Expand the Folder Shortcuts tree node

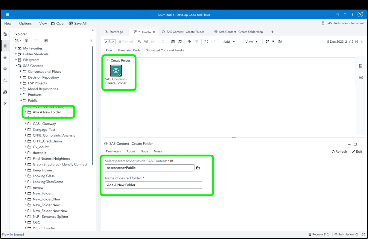[x=16, y=54]
